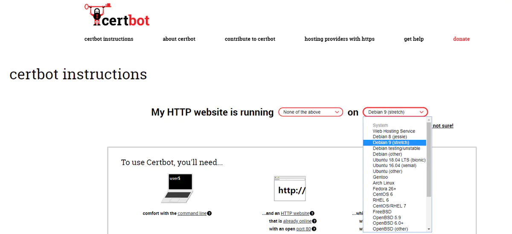Click help icon beside already online

314,221
